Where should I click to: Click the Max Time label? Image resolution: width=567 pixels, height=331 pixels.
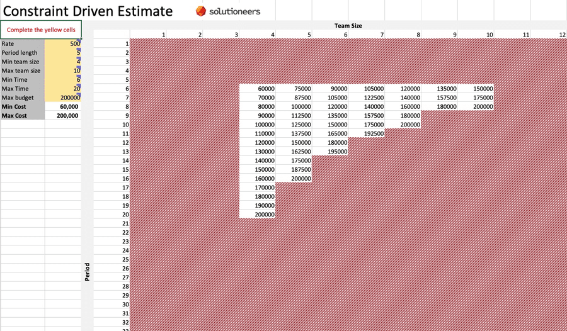[23, 89]
